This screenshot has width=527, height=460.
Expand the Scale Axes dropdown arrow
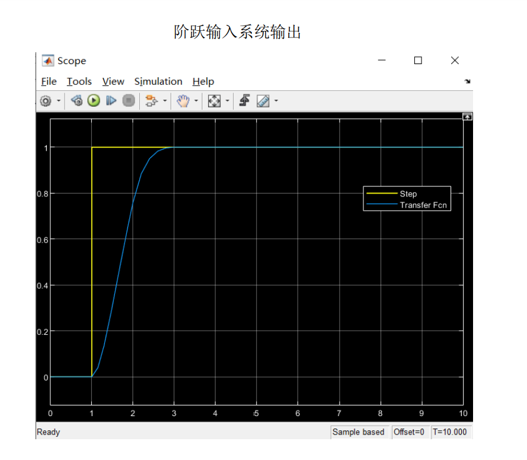227,101
